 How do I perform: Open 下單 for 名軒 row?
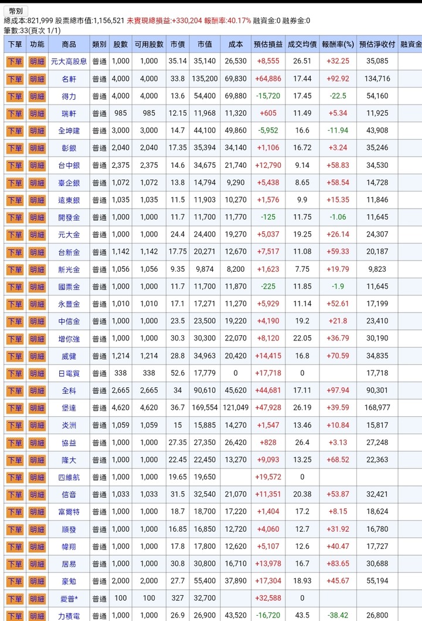tap(15, 79)
